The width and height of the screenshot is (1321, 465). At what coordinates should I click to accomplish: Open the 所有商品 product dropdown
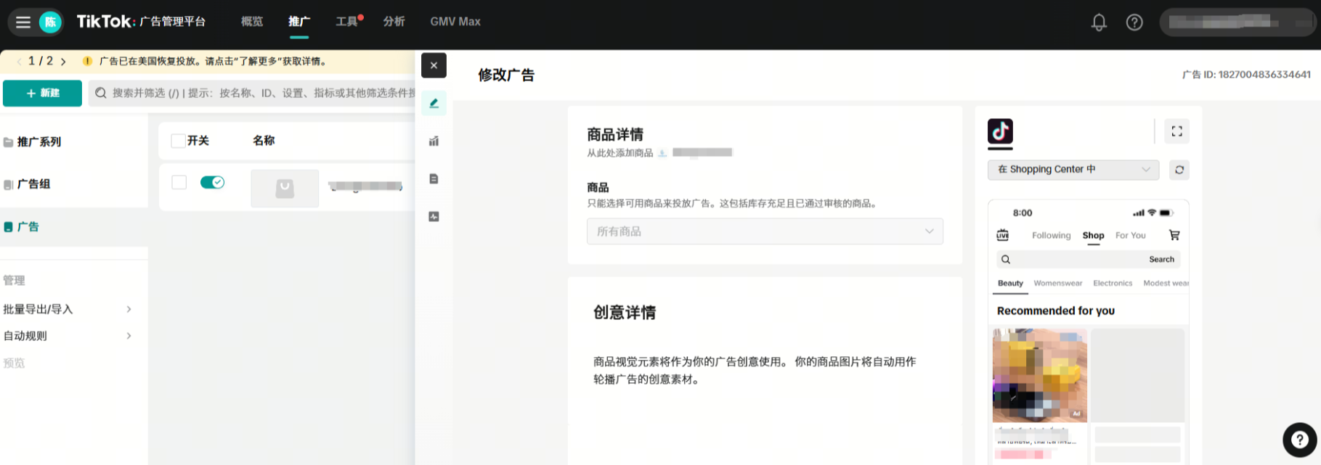765,231
